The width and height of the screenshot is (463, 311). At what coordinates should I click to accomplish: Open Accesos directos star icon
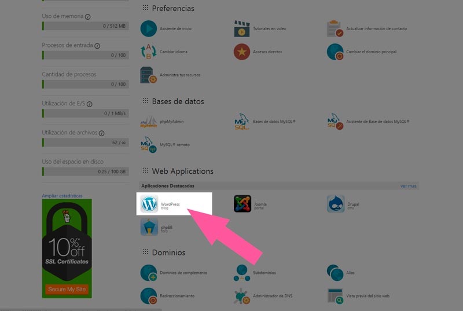(242, 52)
